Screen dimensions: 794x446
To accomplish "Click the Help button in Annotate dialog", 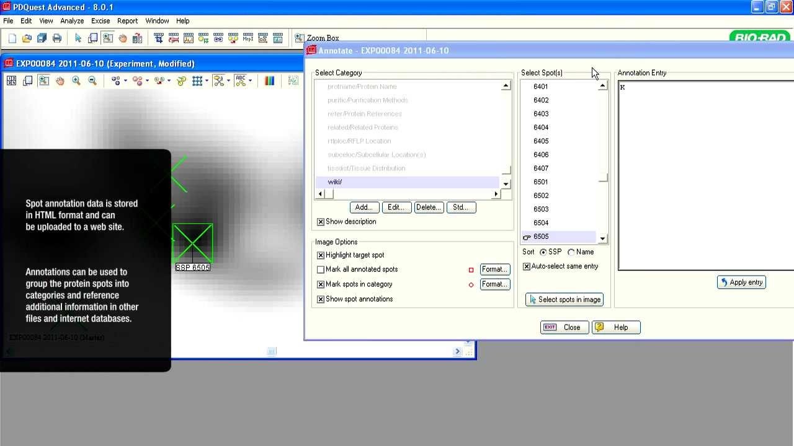I will [616, 328].
